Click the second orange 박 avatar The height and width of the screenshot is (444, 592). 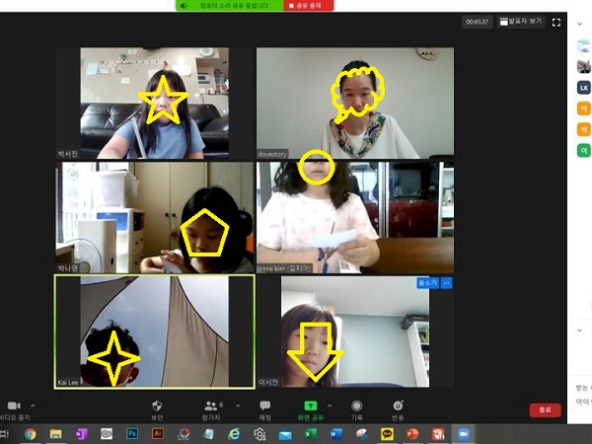pos(584,129)
